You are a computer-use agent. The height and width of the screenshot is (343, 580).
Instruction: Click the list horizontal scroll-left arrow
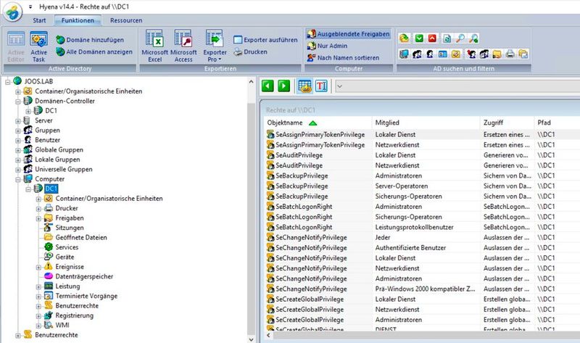pyautogui.click(x=268, y=335)
